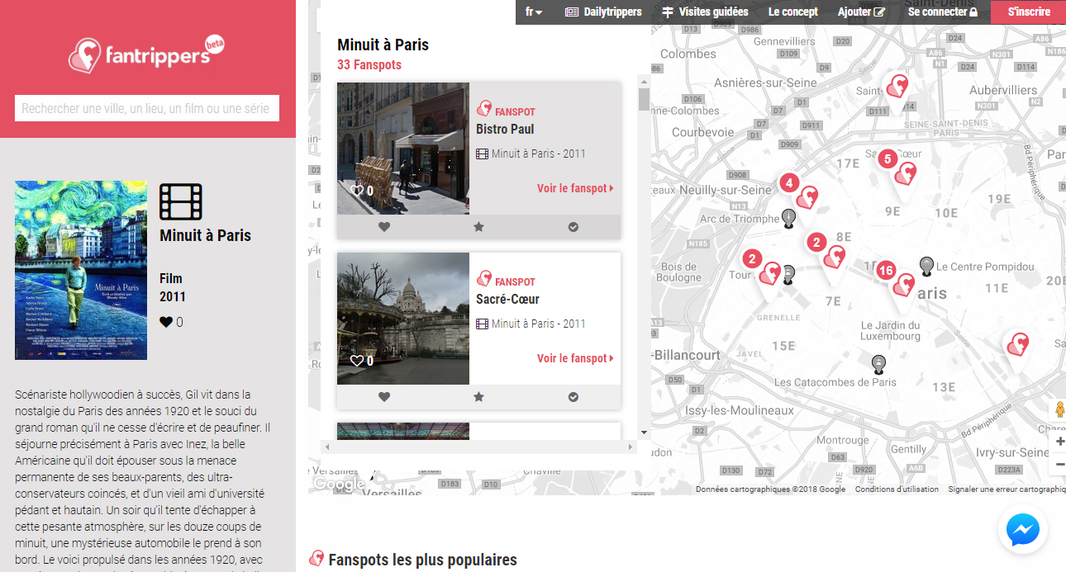
Task: Click the Catacombes de Paris landmark pin
Action: point(879,362)
